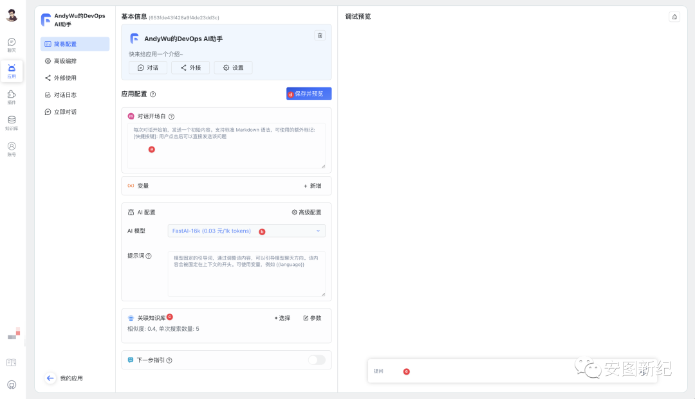Select 立即对话 in side menu
This screenshot has height=399, width=695.
tap(75, 112)
